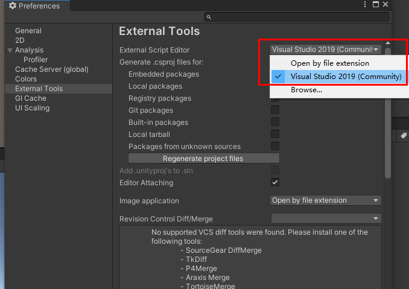Click Registry packages label

(x=160, y=98)
